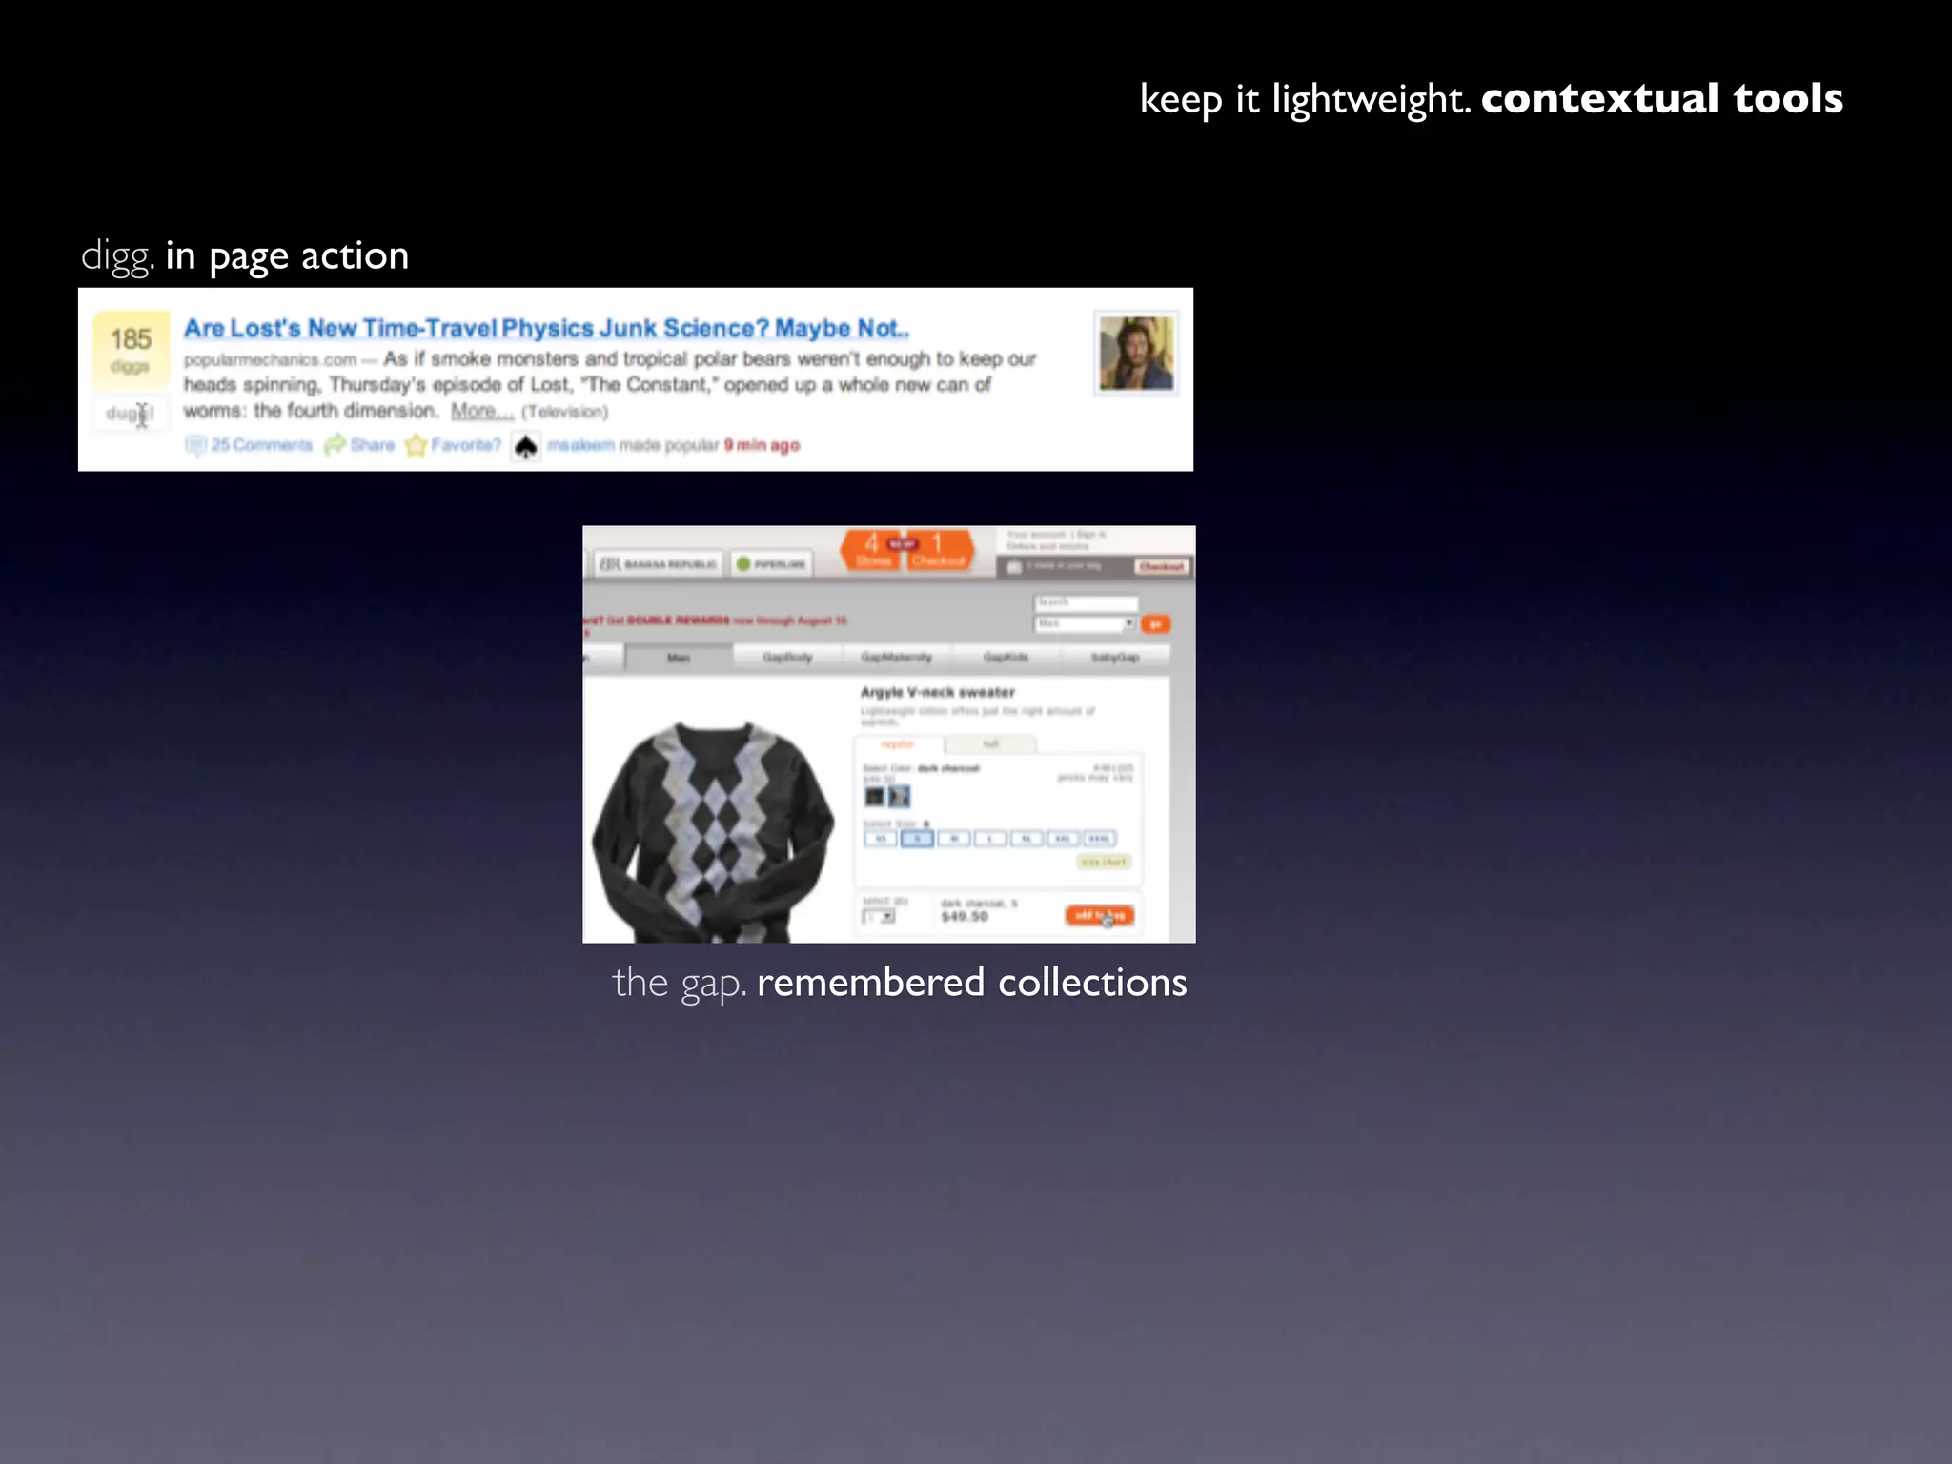
Task: Open the size chart link
Action: pos(1104,862)
